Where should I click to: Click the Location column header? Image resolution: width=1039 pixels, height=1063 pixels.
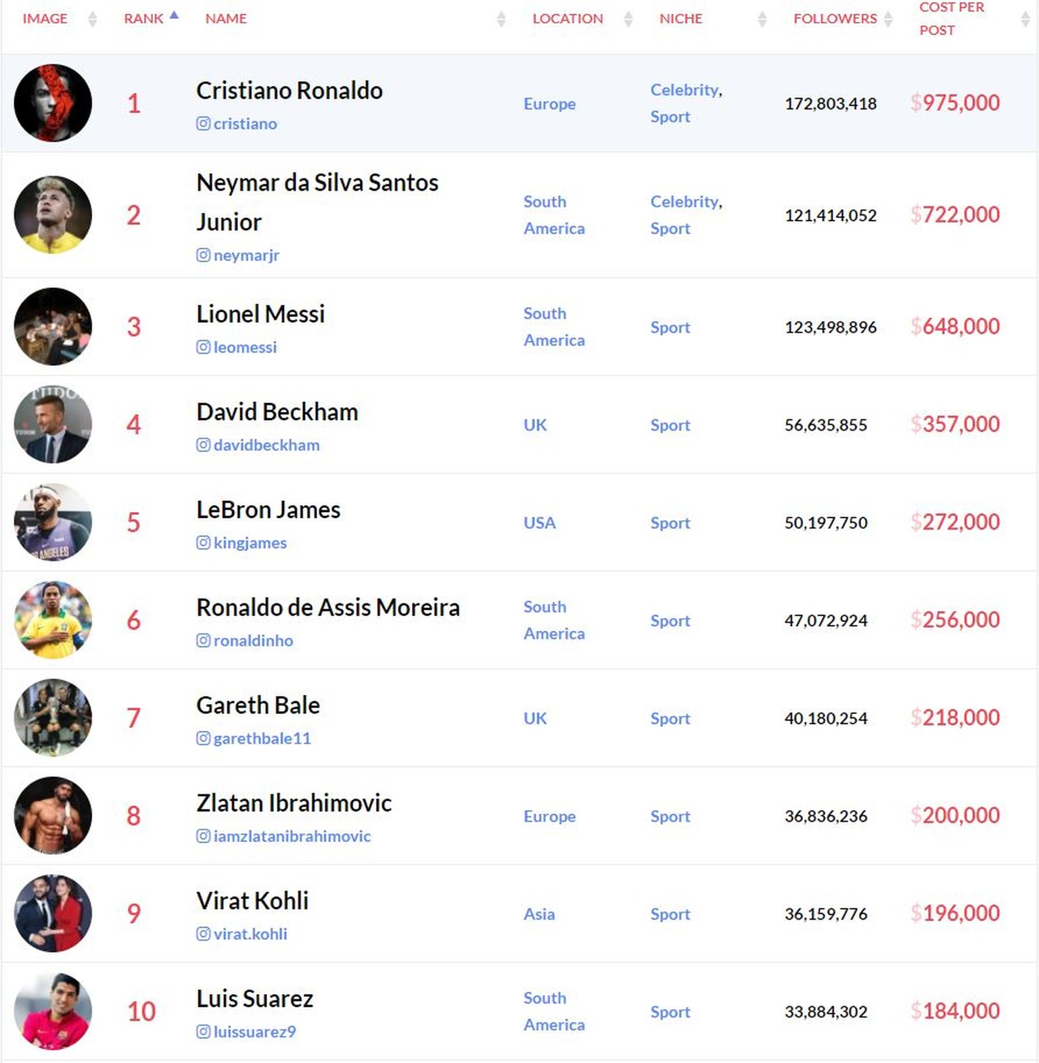coord(567,19)
